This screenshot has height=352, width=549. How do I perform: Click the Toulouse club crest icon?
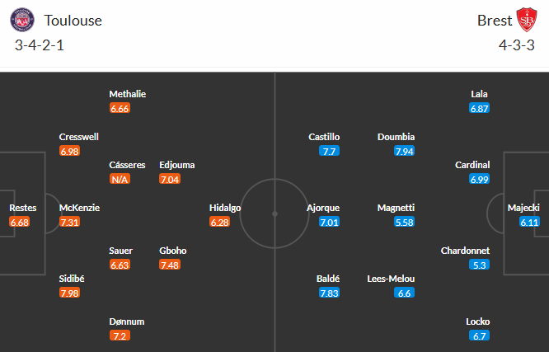click(25, 20)
